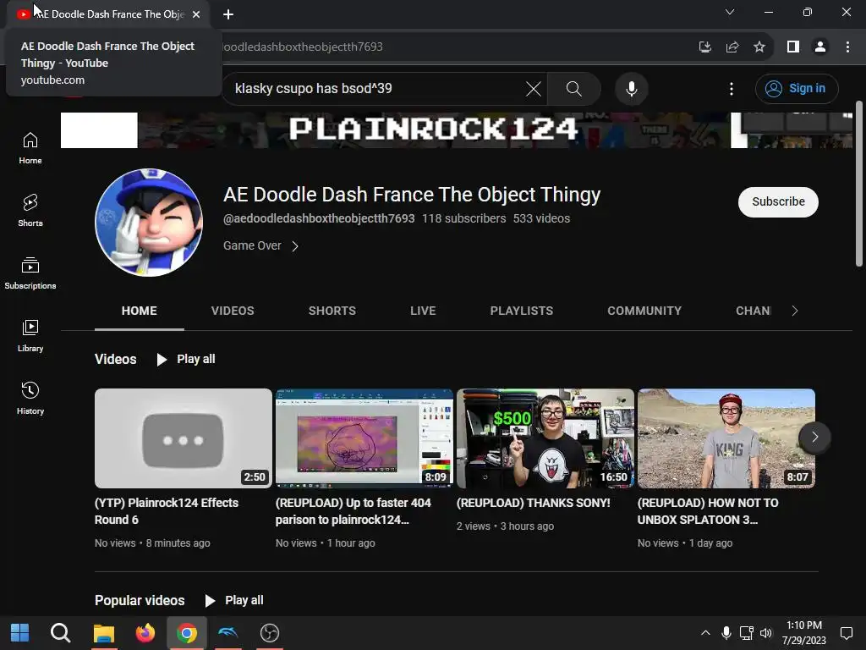
Task: Expand the Game Over channel description
Action: coord(260,246)
